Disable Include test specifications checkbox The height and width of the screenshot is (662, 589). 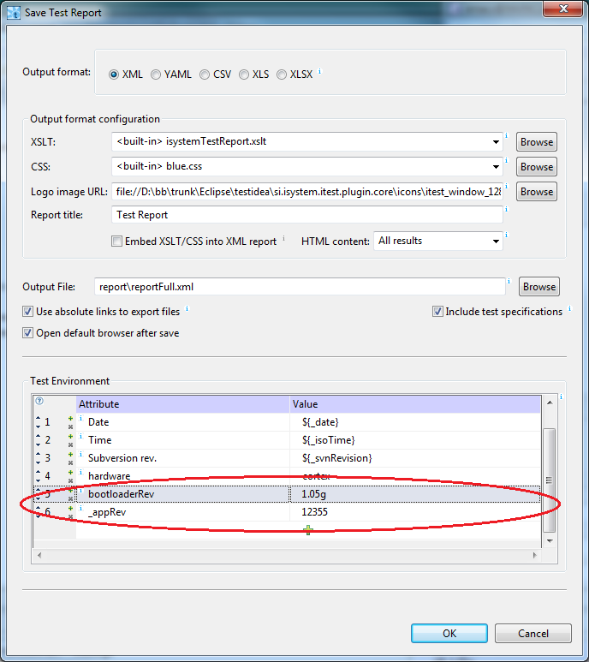point(437,312)
